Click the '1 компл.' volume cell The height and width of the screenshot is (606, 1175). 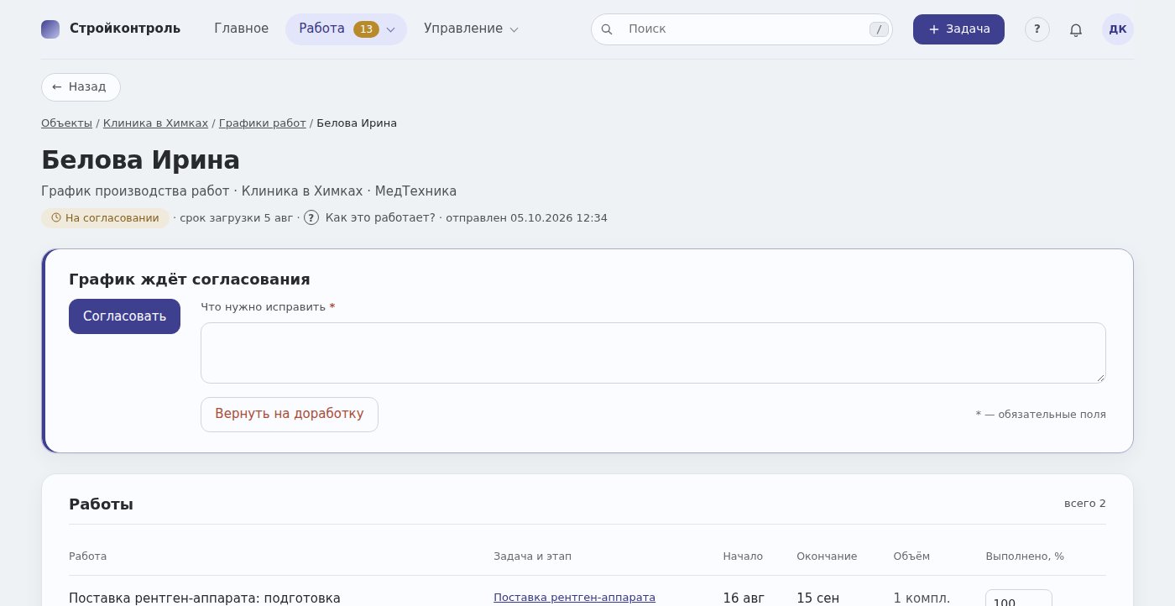(x=922, y=598)
